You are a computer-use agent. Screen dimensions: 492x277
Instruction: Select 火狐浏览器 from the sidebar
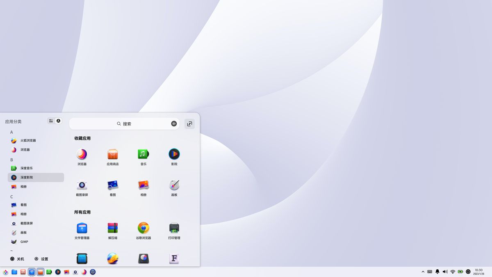[x=26, y=140]
